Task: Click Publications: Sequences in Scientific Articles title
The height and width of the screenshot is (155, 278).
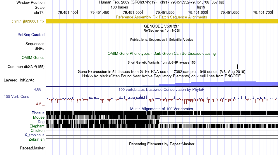Action: point(162,40)
